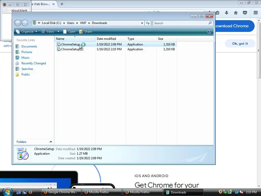The height and width of the screenshot is (196, 261).
Task: Open the Organize menu
Action: pos(27,32)
